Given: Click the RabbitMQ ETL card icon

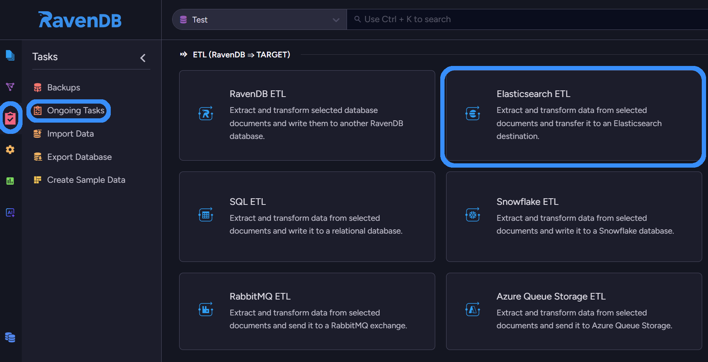Looking at the screenshot, I should click(x=206, y=309).
